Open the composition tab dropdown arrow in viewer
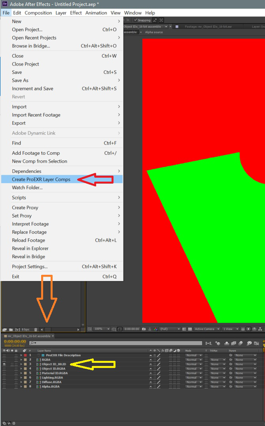The image size is (265, 426). coord(166,26)
